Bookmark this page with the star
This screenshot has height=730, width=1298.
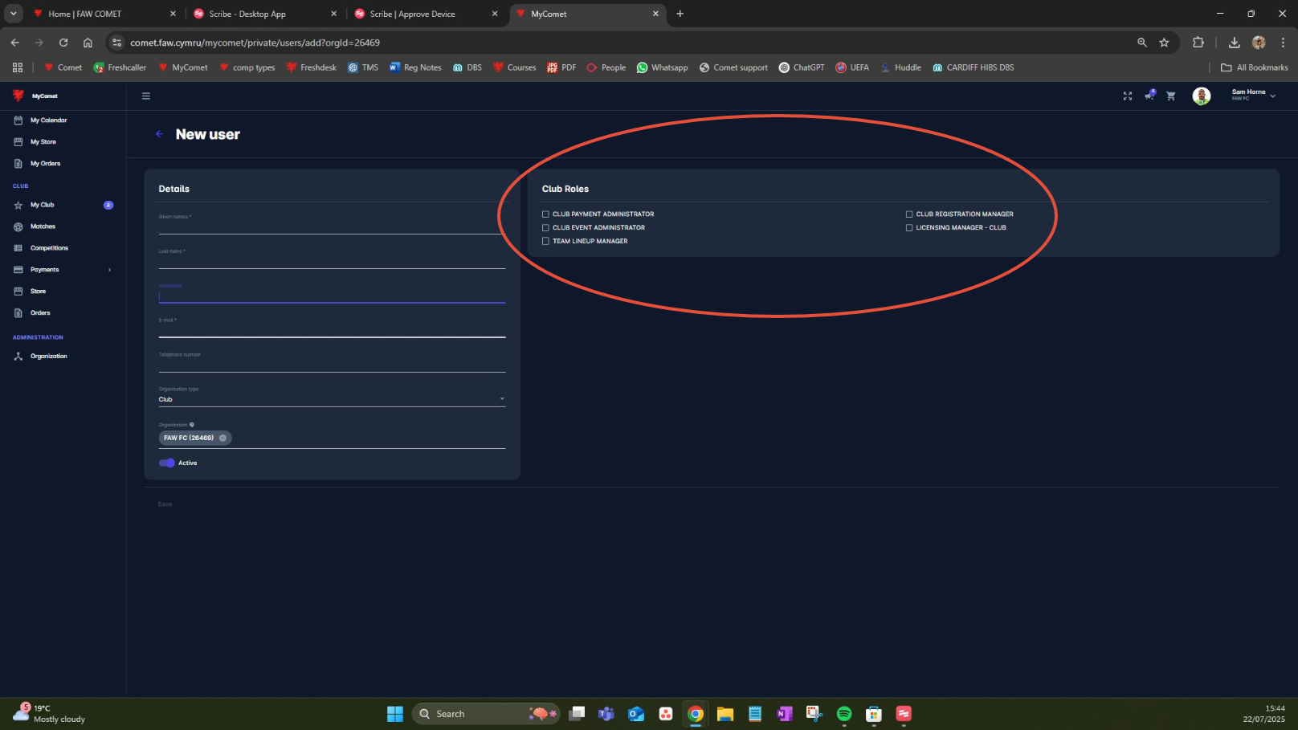click(x=1164, y=43)
